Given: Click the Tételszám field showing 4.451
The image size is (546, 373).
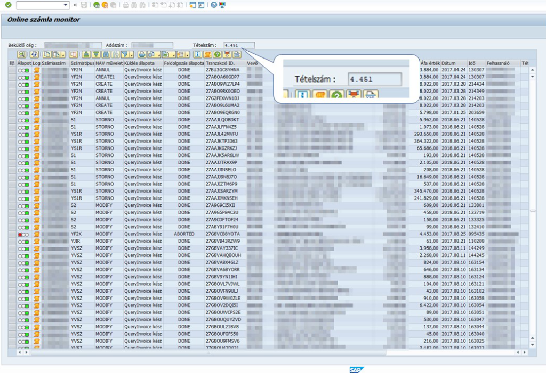Looking at the screenshot, I should (x=239, y=45).
